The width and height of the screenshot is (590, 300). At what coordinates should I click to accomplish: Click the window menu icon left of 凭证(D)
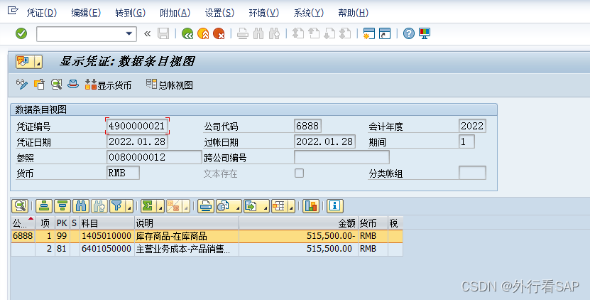pos(13,11)
